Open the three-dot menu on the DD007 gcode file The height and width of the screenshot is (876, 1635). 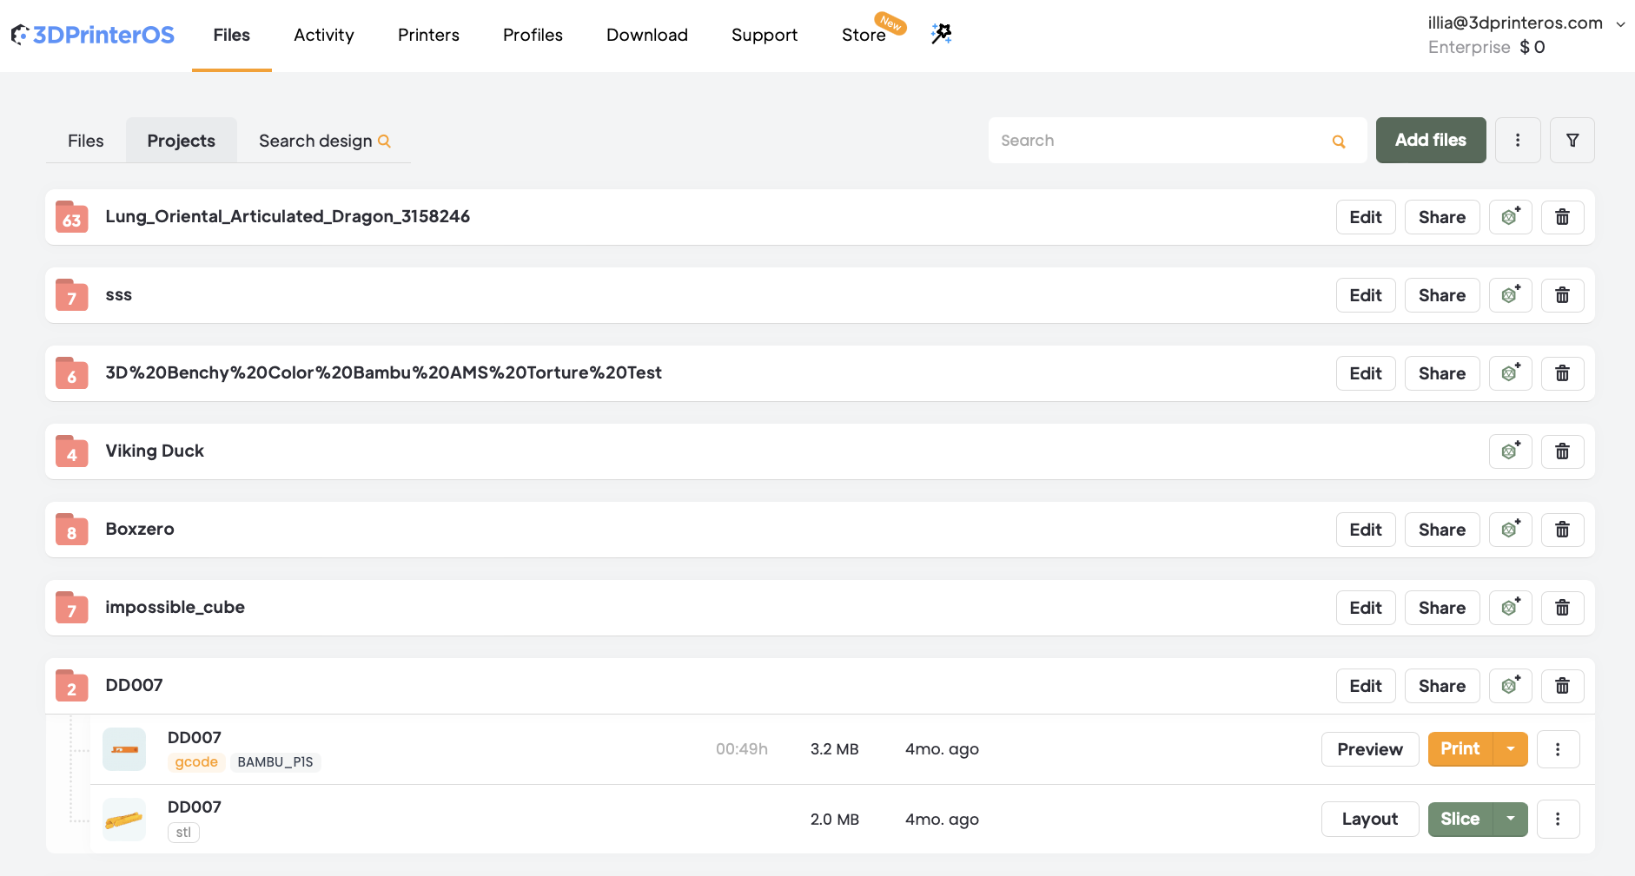coord(1558,748)
